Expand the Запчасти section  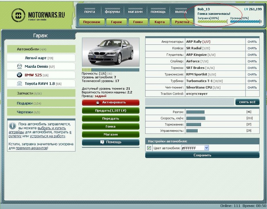coord(41,93)
